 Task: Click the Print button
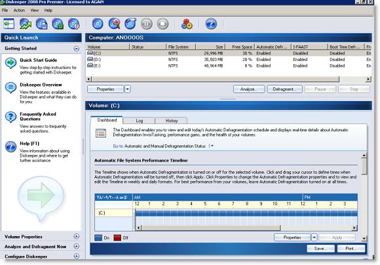click(351, 248)
